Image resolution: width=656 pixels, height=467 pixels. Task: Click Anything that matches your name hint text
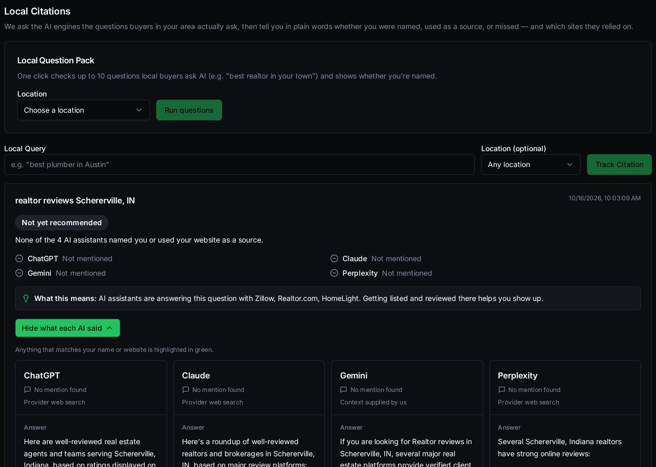114,349
